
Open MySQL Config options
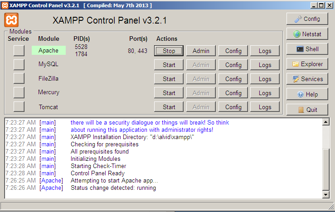point(233,65)
